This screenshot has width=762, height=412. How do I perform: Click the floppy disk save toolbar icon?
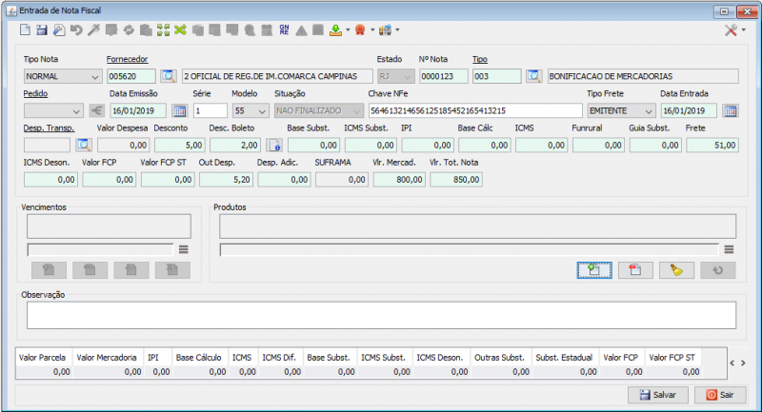42,30
